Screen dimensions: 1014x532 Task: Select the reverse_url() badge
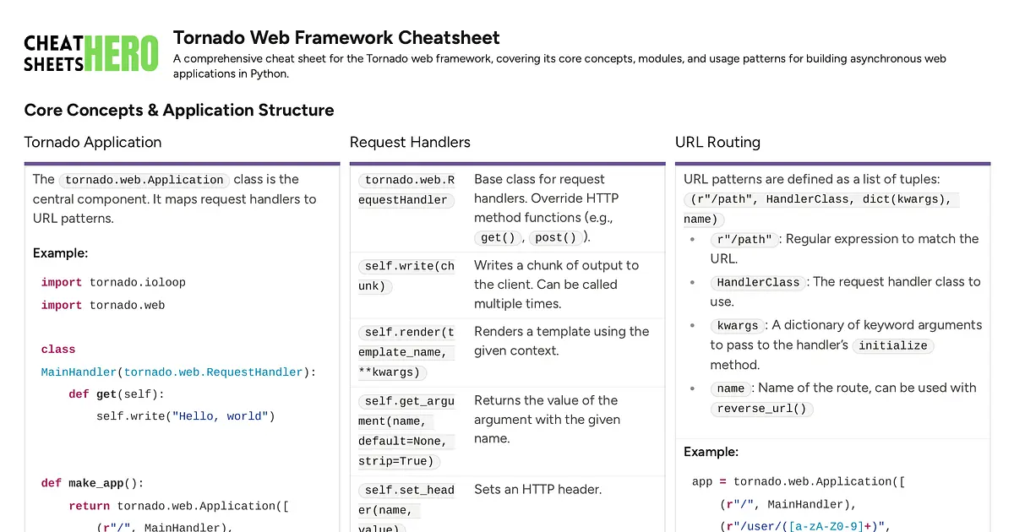point(761,409)
